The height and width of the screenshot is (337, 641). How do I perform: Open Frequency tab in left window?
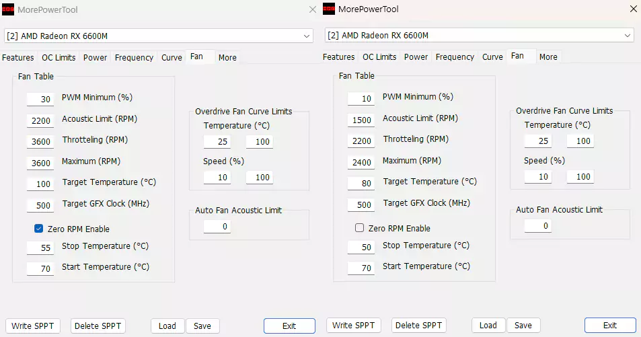click(134, 58)
